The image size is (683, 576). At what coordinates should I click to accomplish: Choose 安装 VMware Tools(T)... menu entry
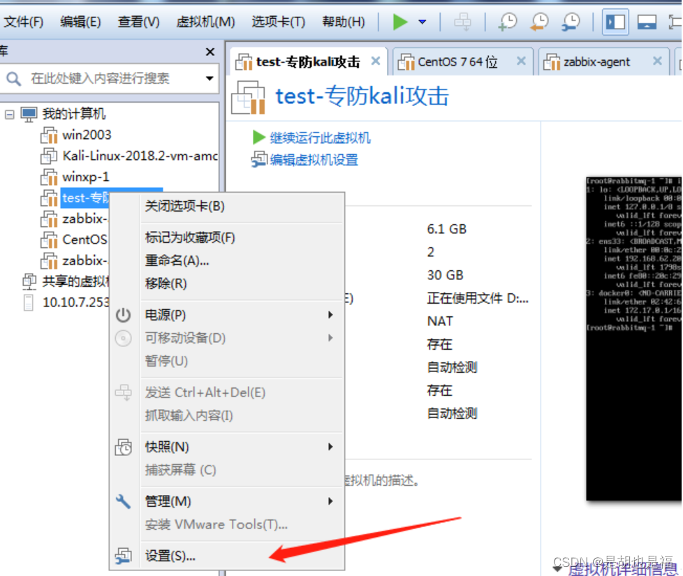tap(216, 524)
